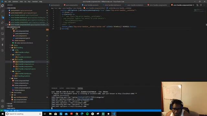
Task: Open Source Control view in activity bar
Action: (3, 17)
